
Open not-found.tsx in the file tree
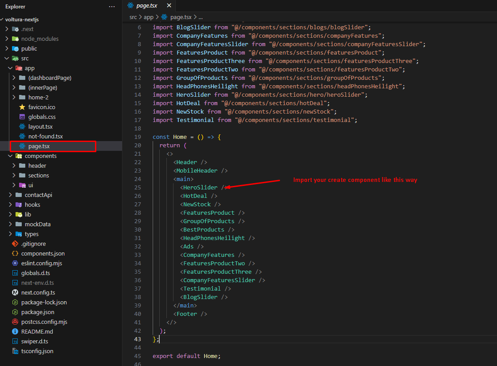coord(45,137)
